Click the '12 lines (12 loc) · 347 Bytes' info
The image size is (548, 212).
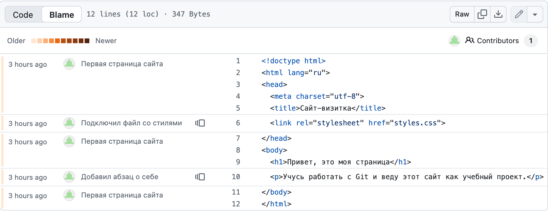point(148,14)
